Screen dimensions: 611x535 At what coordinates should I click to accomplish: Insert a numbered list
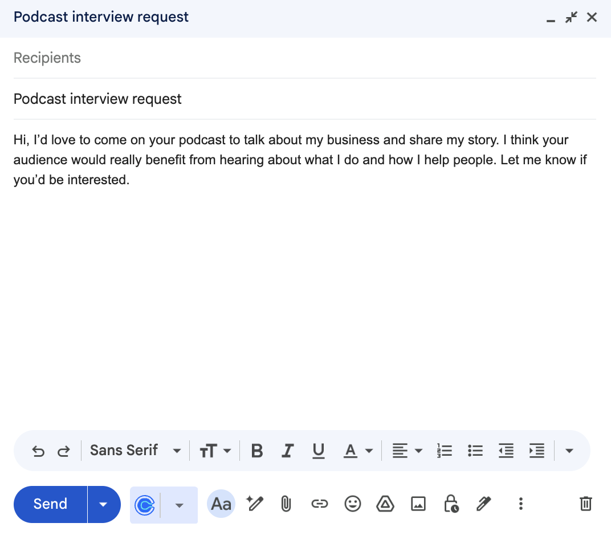click(x=444, y=451)
